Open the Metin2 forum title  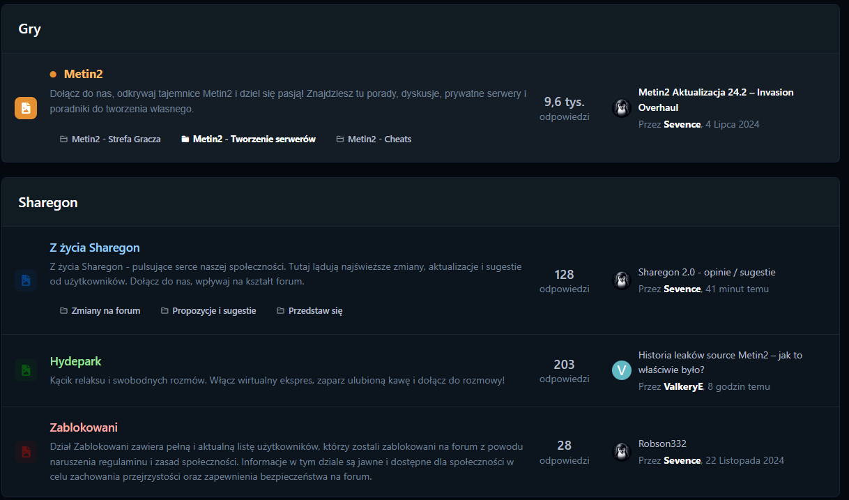click(83, 74)
